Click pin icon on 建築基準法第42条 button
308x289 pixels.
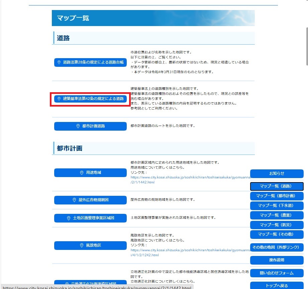point(59,99)
